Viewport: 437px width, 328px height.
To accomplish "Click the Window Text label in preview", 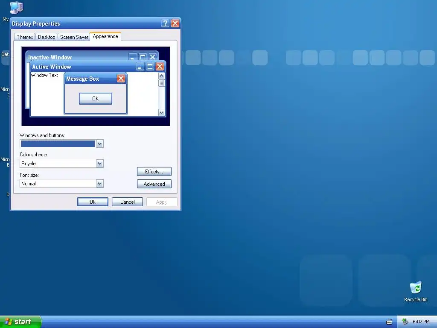I will coord(44,75).
